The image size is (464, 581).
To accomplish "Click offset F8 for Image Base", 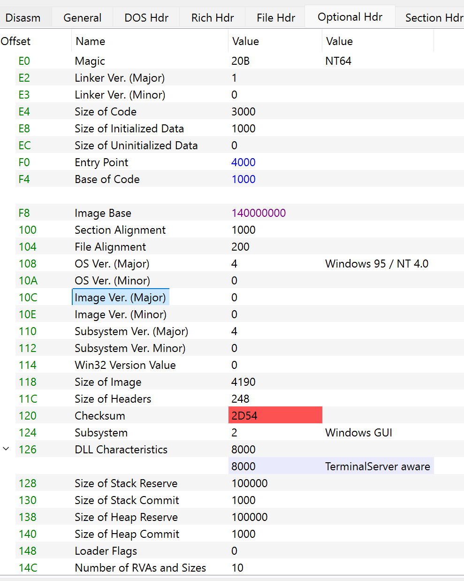I will point(24,213).
